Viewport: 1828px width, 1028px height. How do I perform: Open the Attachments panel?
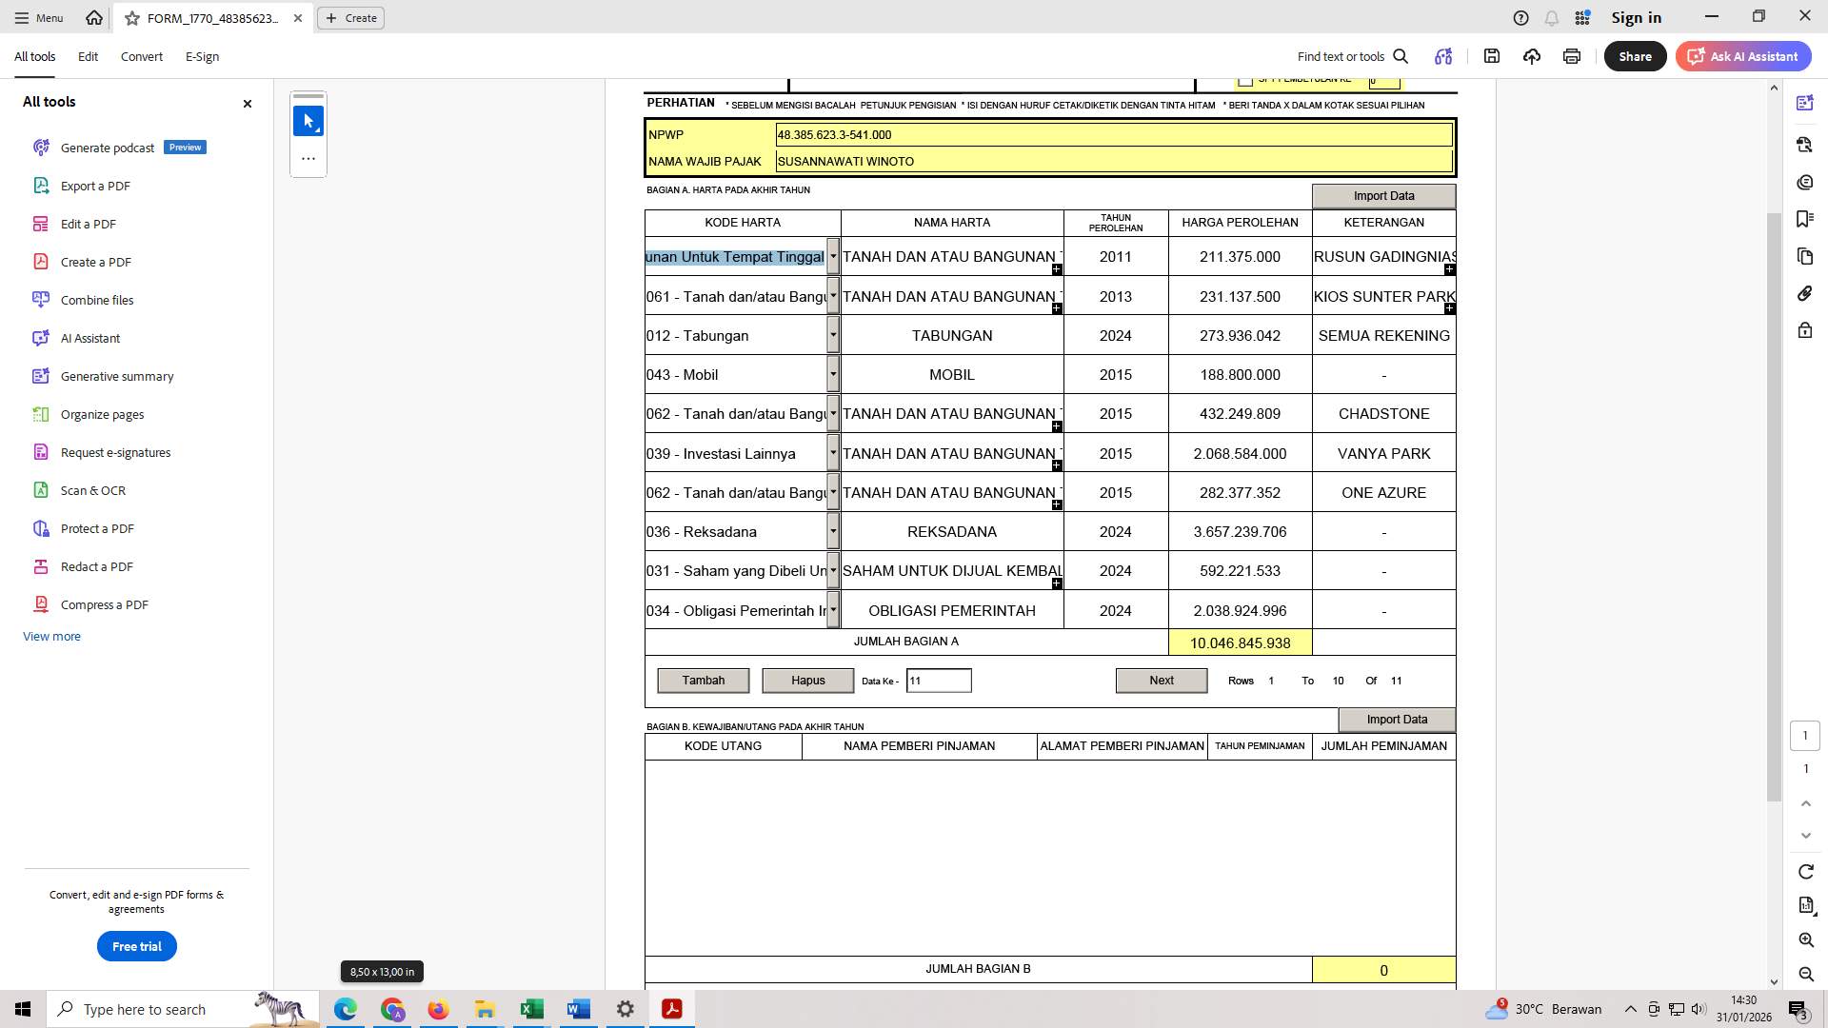(x=1805, y=293)
